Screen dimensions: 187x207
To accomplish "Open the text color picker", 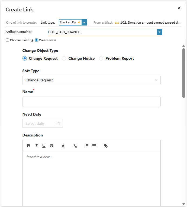I will point(63,146).
